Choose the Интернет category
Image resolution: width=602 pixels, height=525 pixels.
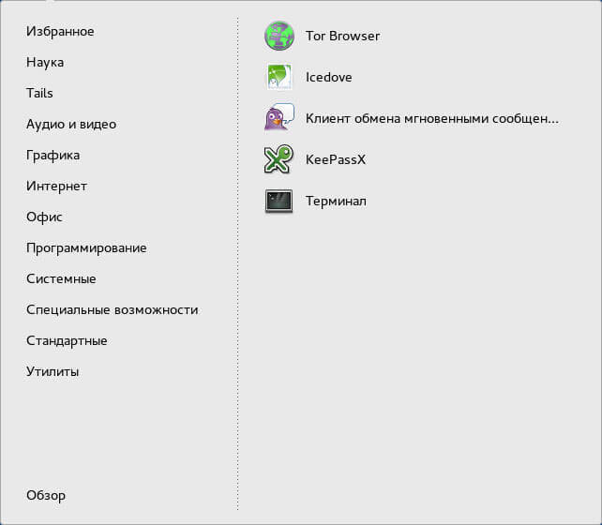56,187
